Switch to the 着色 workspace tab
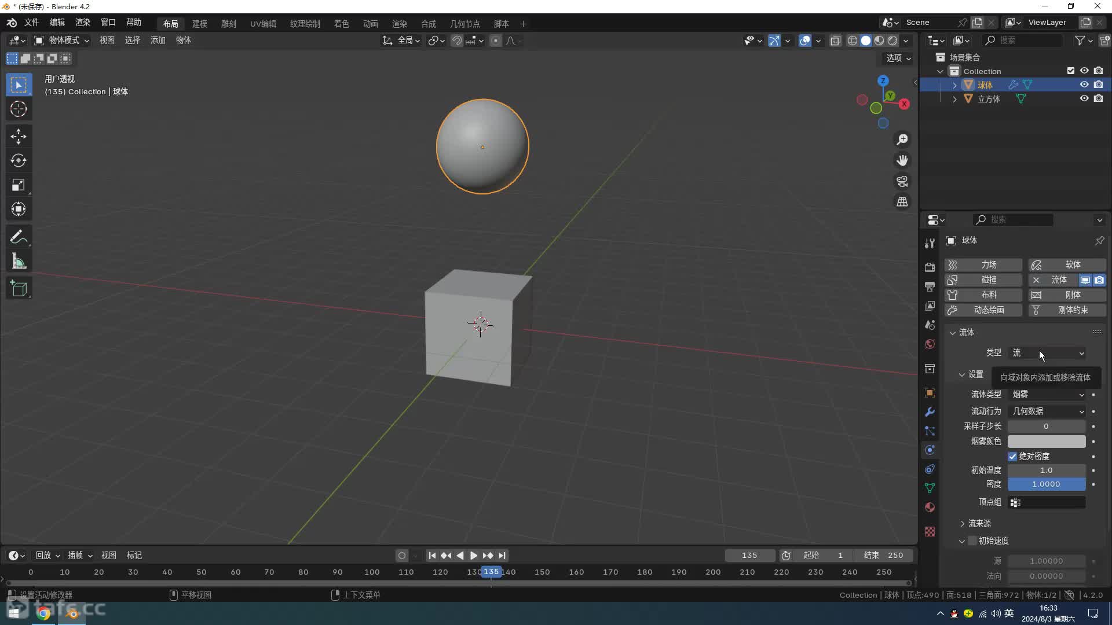Image resolution: width=1112 pixels, height=625 pixels. [341, 24]
